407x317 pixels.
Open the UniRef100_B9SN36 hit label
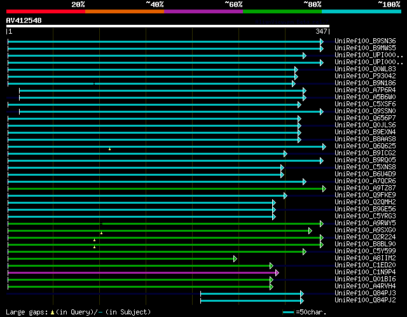pyautogui.click(x=365, y=41)
